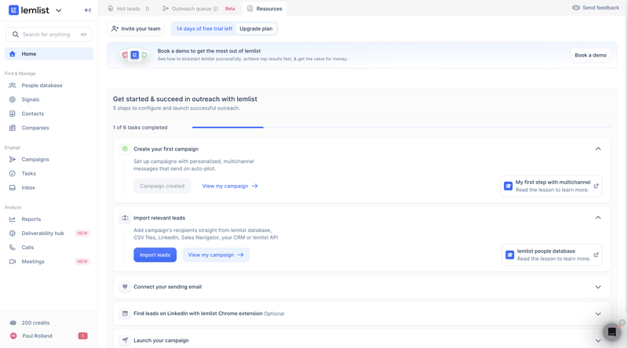The height and width of the screenshot is (348, 628).
Task: Click the Find leads on LinkedIn icon
Action: pyautogui.click(x=125, y=314)
